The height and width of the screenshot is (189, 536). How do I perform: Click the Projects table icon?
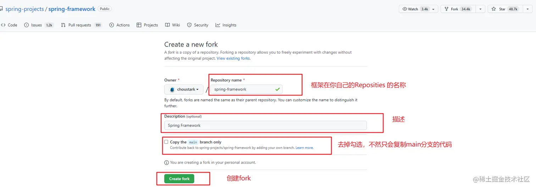pos(139,25)
